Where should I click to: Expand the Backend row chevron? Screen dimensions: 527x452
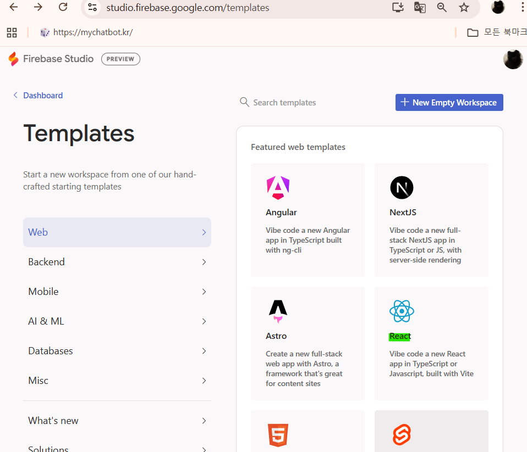[204, 262]
